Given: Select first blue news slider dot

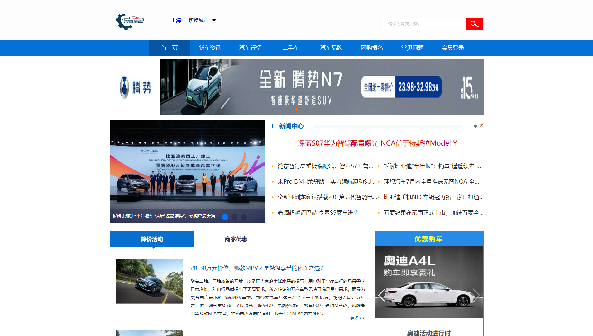Looking at the screenshot, I should point(225,217).
